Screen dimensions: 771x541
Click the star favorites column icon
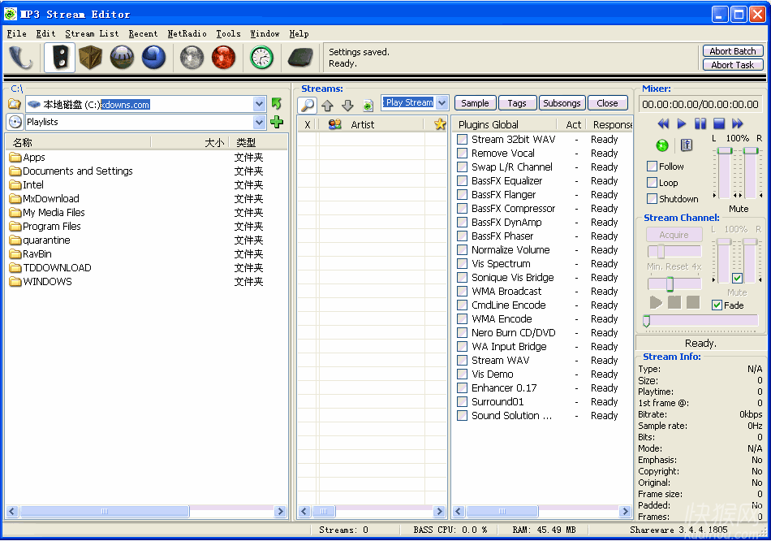point(440,124)
